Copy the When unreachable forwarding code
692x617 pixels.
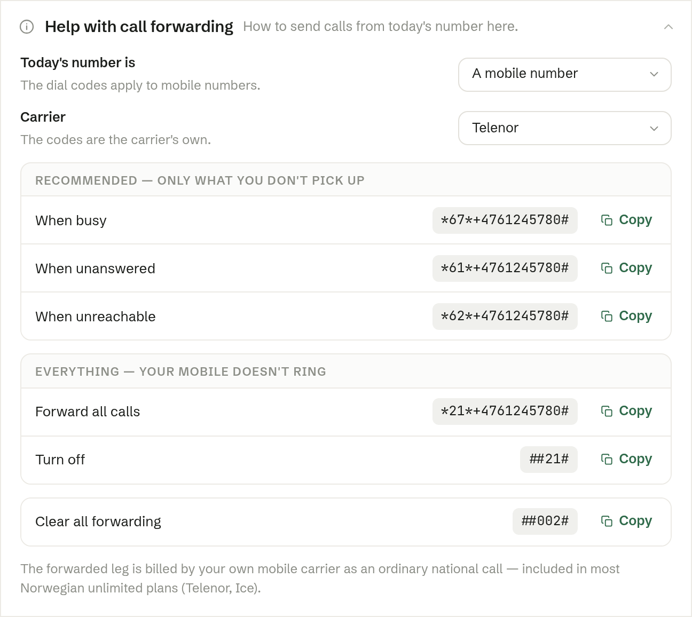pos(626,316)
